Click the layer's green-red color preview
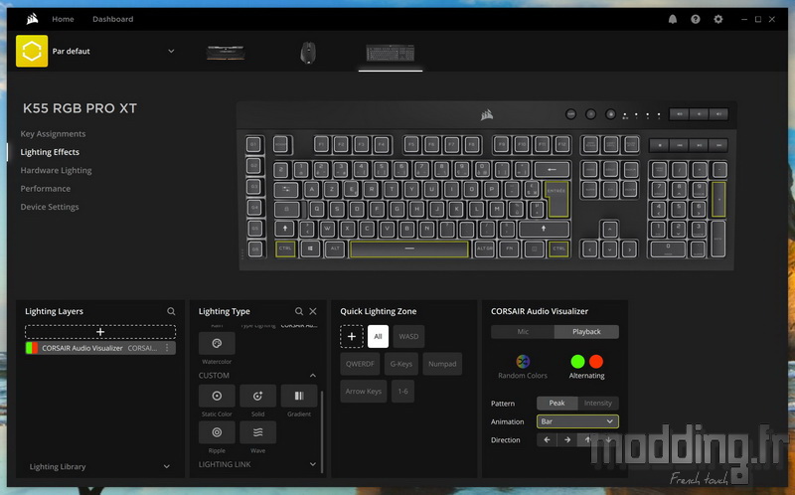795x495 pixels. (x=32, y=348)
